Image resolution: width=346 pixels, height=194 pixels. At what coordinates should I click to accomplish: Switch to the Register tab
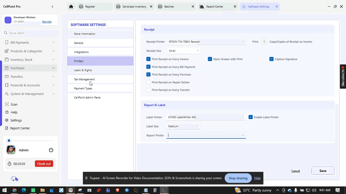[x=94, y=7]
